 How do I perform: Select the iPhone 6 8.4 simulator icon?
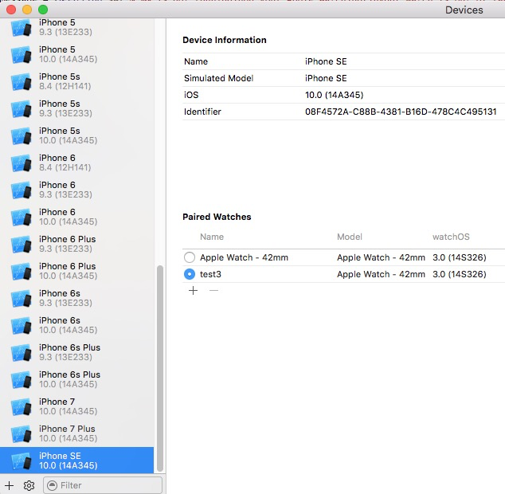click(22, 163)
